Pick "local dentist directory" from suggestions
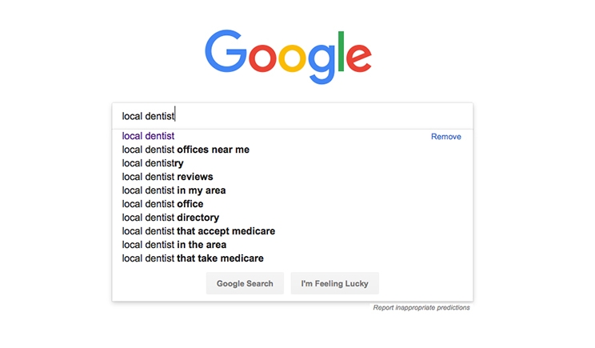The image size is (595, 348). pyautogui.click(x=170, y=218)
